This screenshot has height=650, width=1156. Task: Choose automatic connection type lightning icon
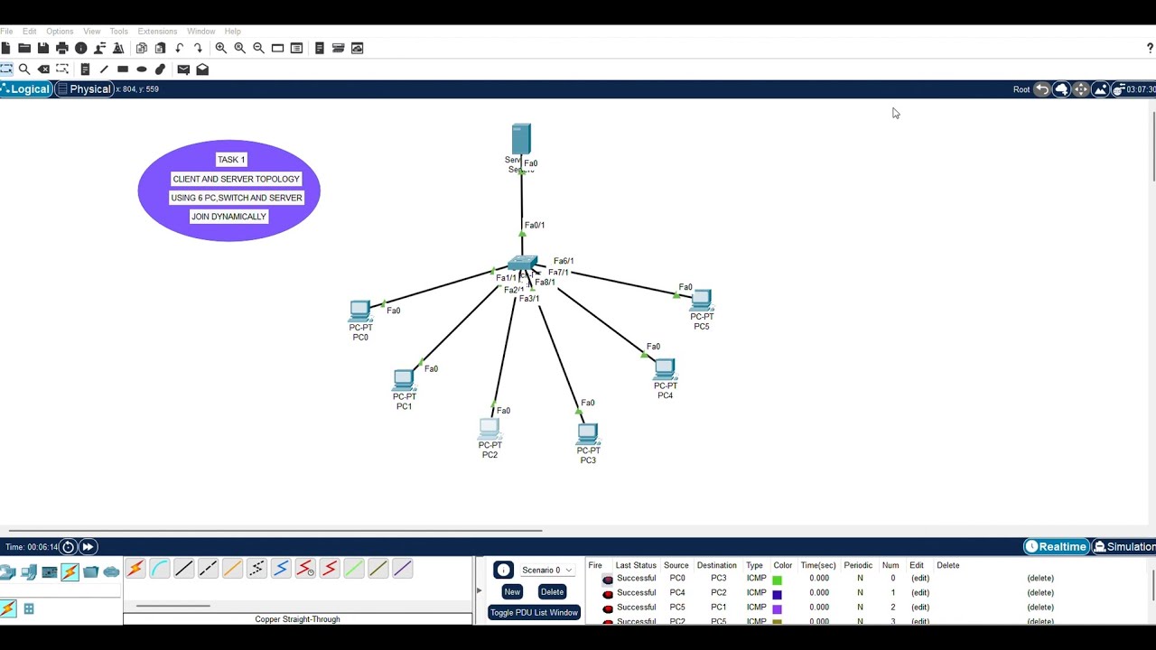click(135, 569)
